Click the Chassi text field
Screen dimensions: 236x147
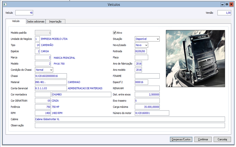51,76
